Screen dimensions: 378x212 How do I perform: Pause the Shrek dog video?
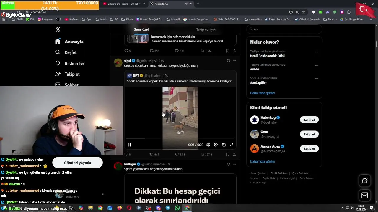click(129, 145)
